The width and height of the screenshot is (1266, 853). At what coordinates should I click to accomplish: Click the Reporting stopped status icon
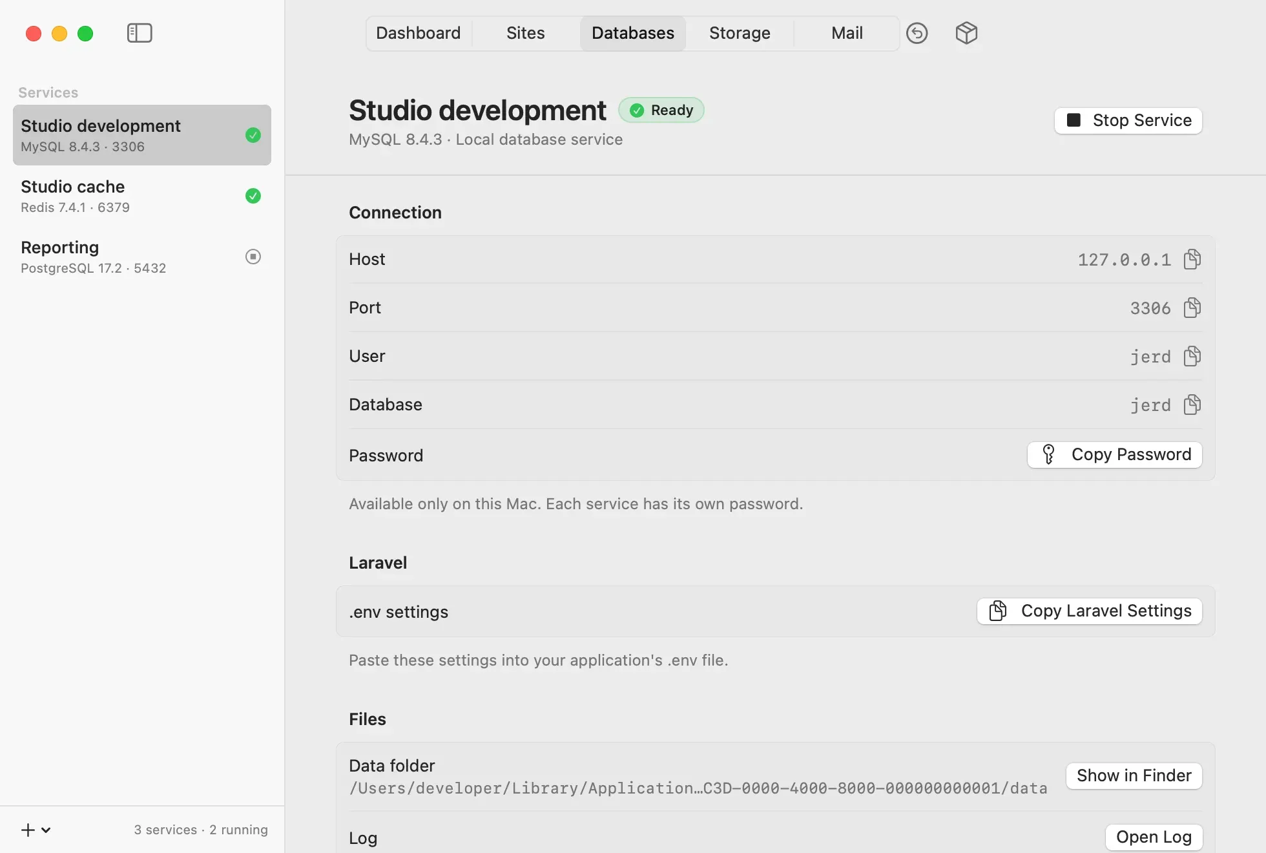pyautogui.click(x=253, y=257)
